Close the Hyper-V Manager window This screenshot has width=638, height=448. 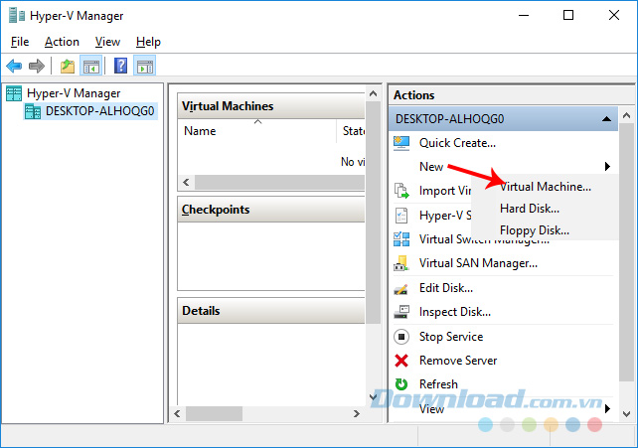[613, 16]
